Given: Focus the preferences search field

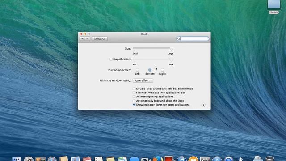Looking at the screenshot, I should [193, 39].
